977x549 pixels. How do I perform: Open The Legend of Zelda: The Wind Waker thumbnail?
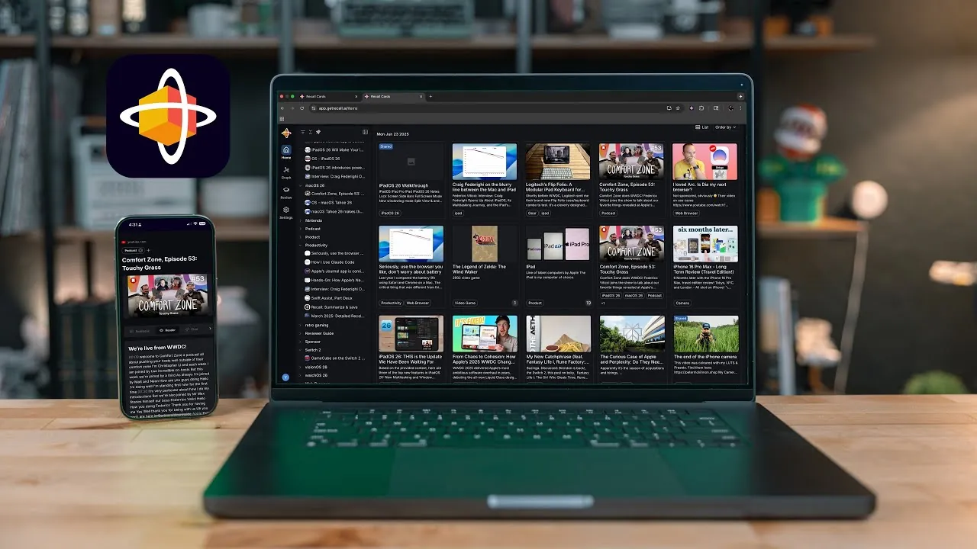pos(485,244)
